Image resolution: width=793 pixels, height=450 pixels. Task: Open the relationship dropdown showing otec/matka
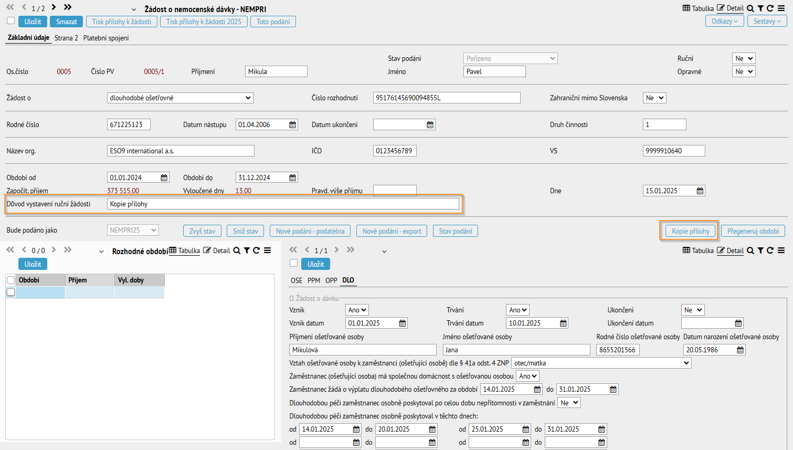[601, 363]
